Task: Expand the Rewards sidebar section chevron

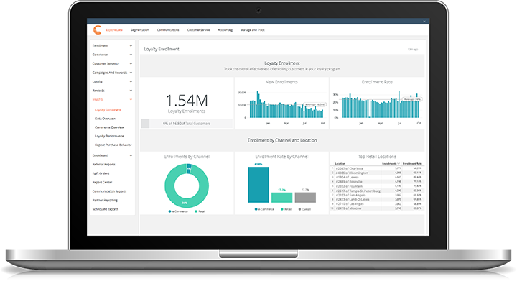Action: [131, 91]
